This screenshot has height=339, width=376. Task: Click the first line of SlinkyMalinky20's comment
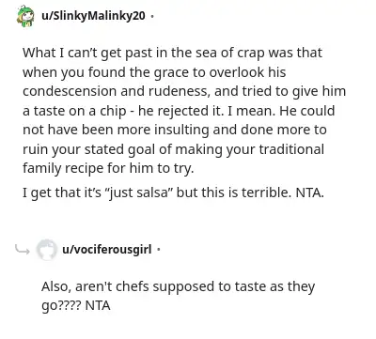(172, 54)
